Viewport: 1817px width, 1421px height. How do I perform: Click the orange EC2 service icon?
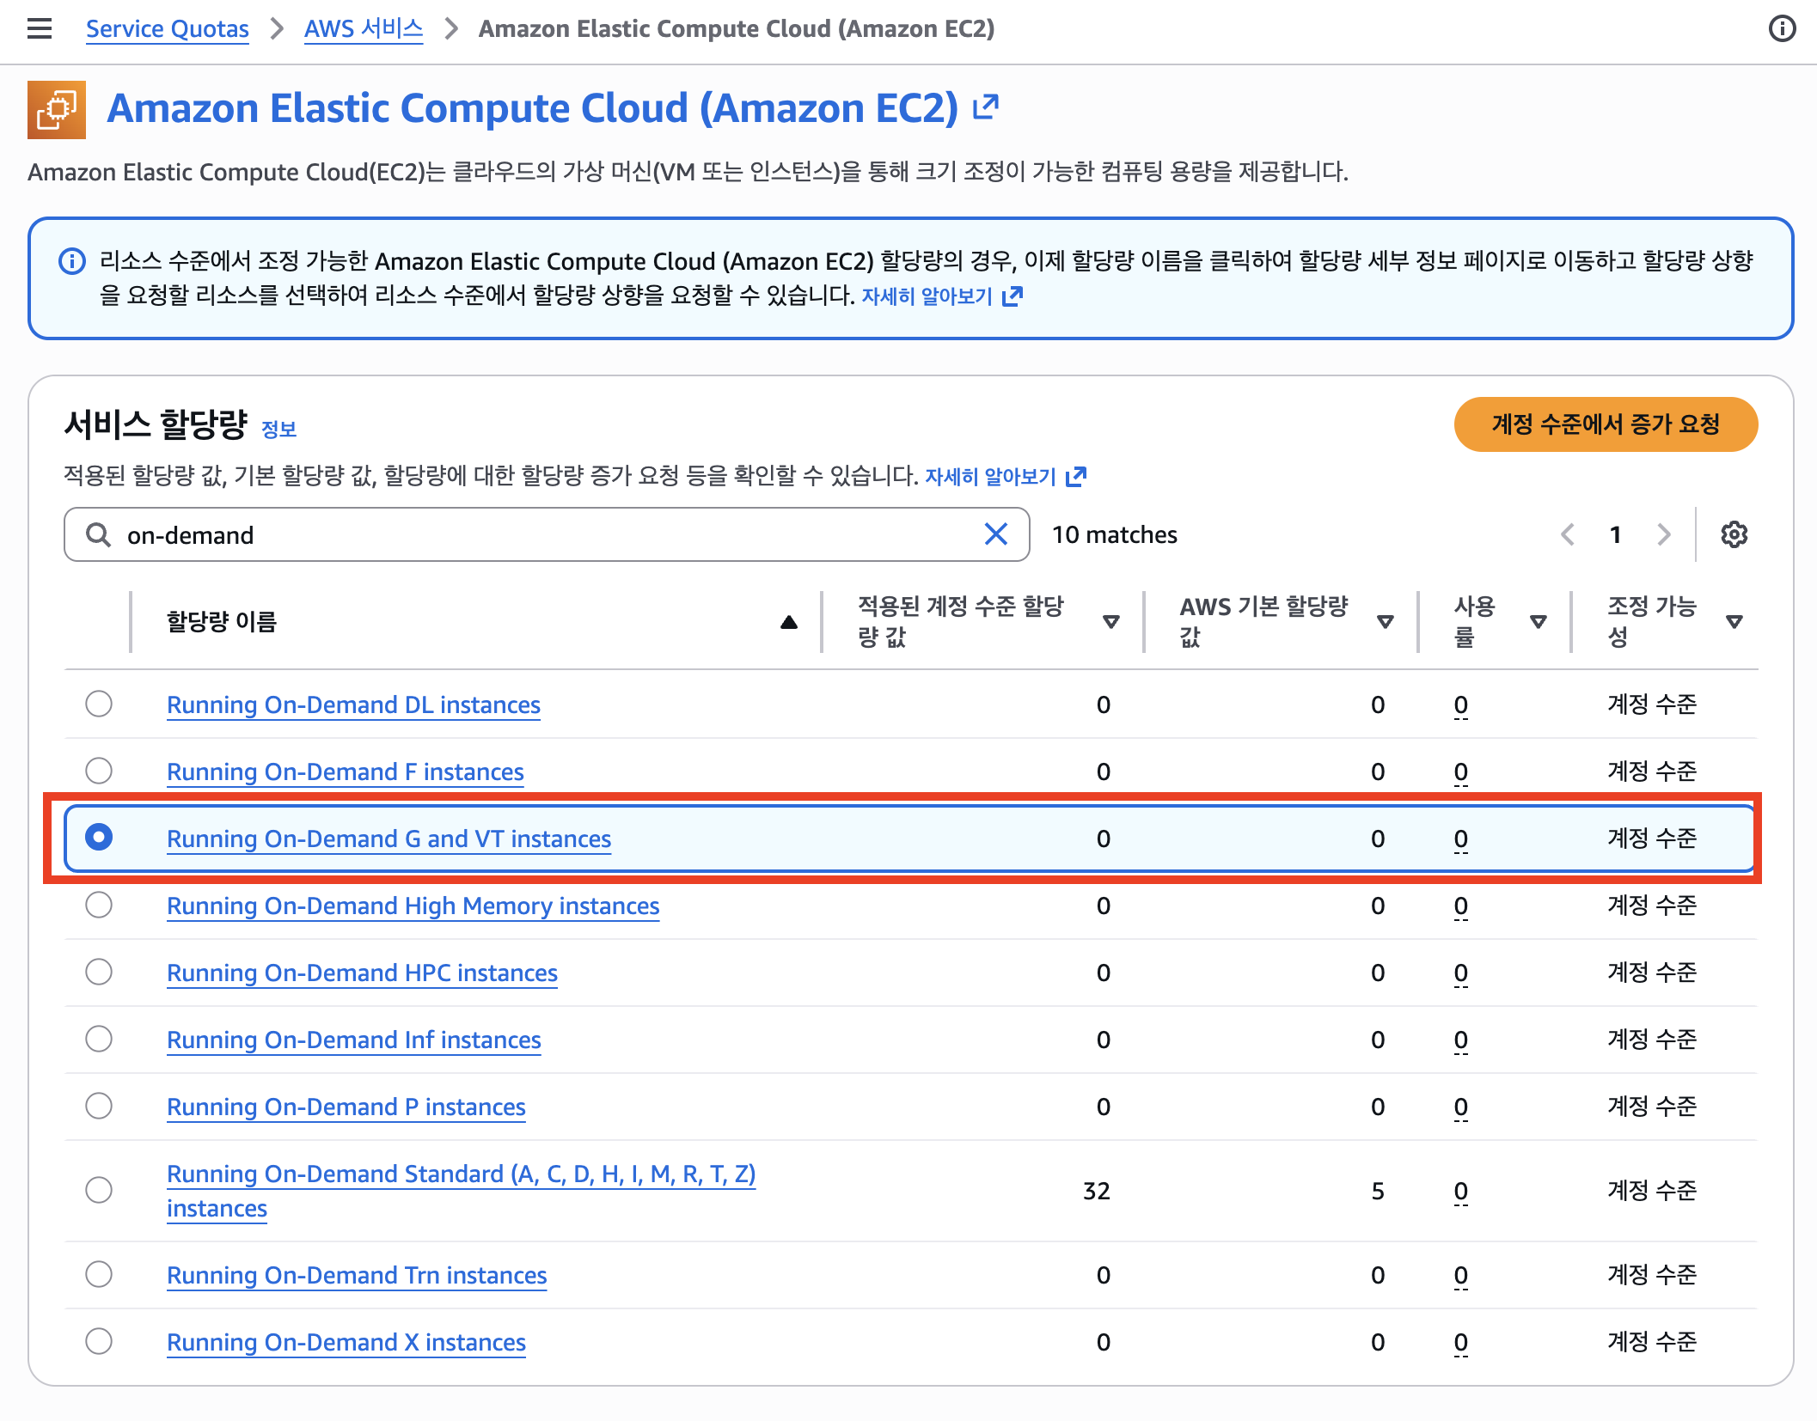(57, 110)
